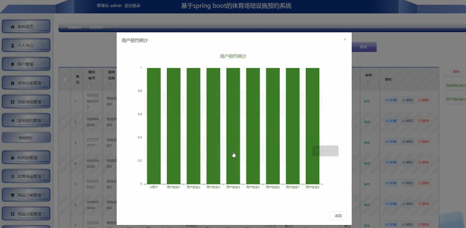The width and height of the screenshot is (466, 228).
Task: Click the clipboard icon beside 场地分类管理
Action: pyautogui.click(x=13, y=83)
